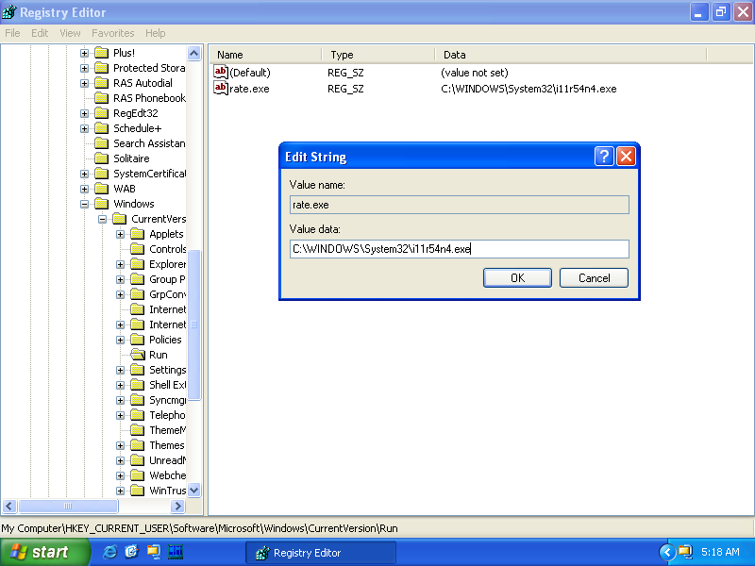Open the File menu
The width and height of the screenshot is (755, 566).
point(12,33)
